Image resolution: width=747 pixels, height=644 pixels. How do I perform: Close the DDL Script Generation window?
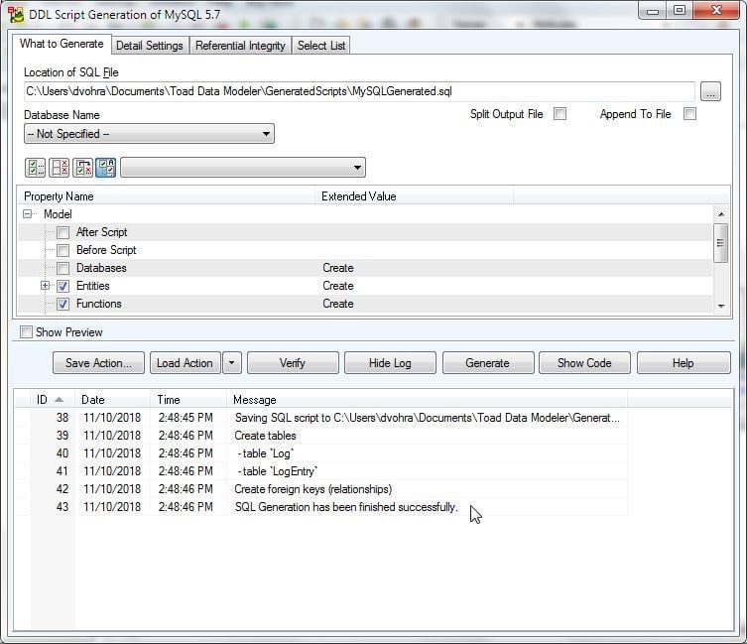coord(716,10)
